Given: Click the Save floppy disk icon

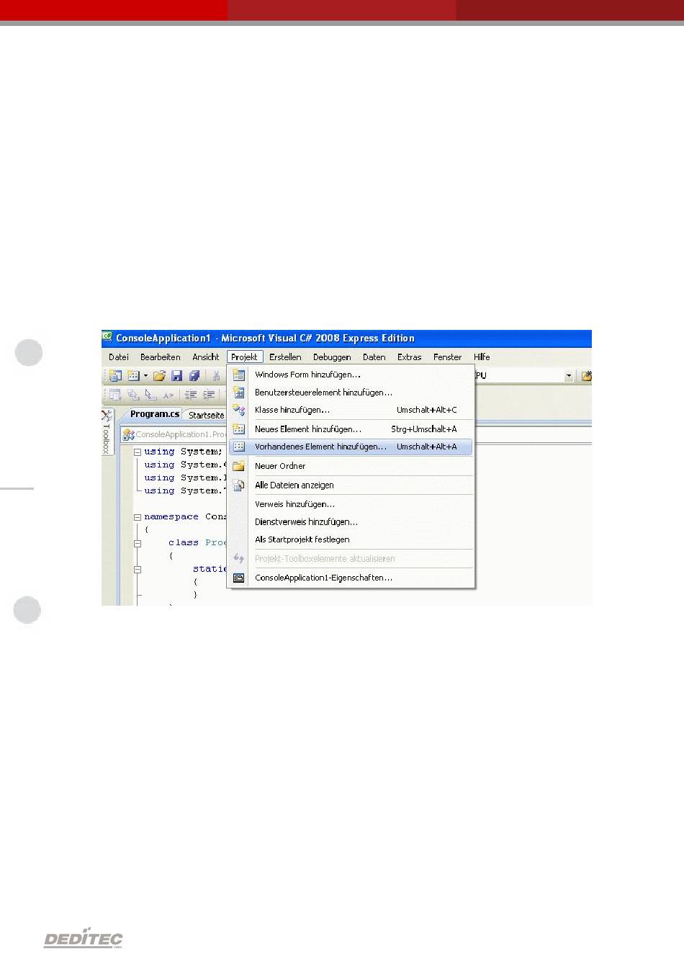Looking at the screenshot, I should [x=176, y=375].
